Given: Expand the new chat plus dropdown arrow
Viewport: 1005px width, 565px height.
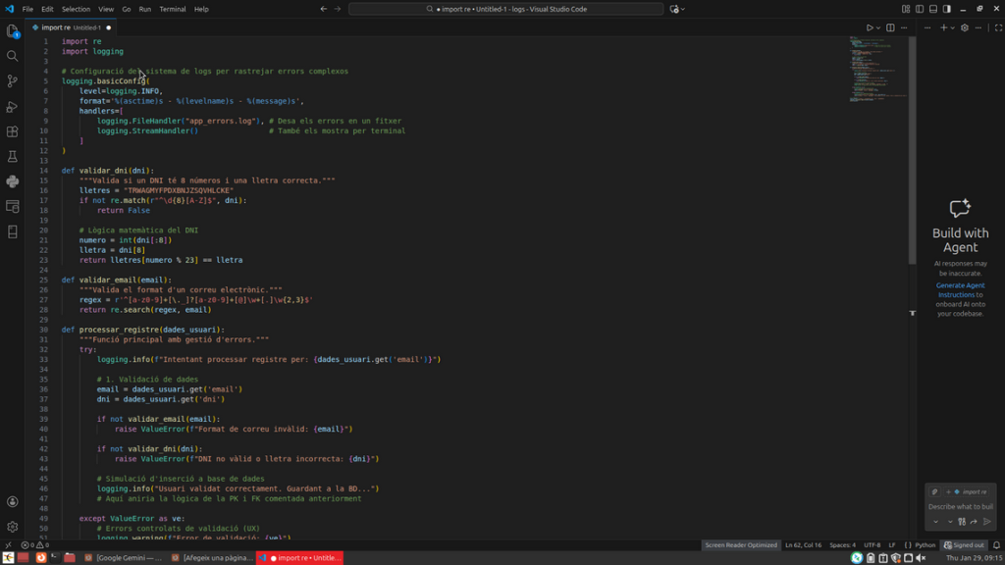Looking at the screenshot, I should coord(953,27).
